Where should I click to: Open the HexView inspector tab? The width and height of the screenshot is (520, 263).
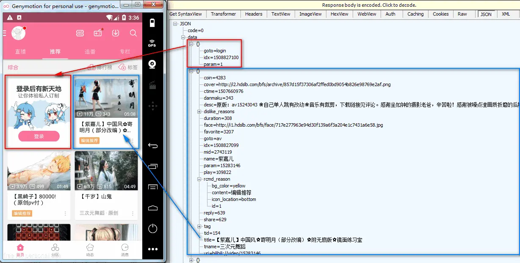[340, 14]
